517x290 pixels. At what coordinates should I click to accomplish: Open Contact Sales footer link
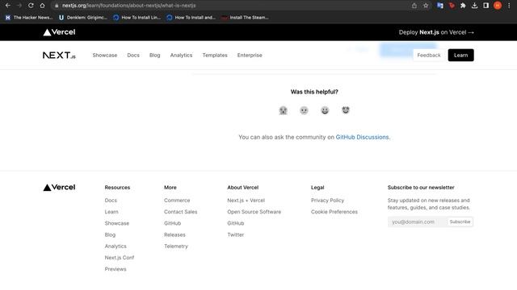[181, 212]
